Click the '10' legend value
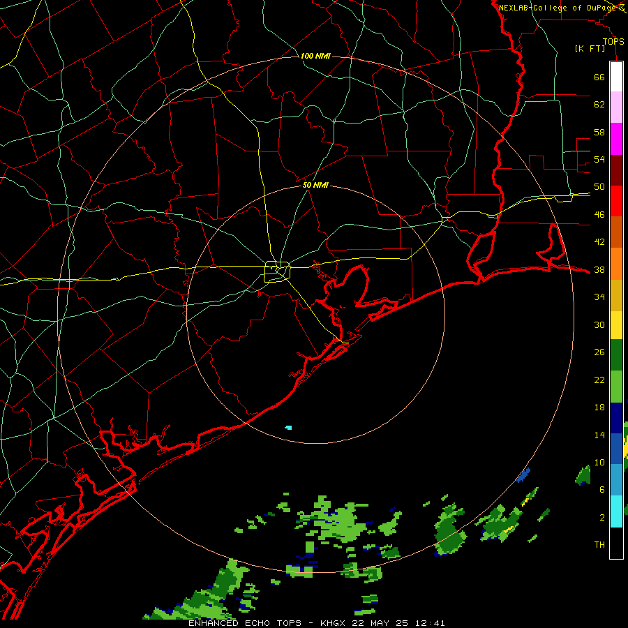The image size is (628, 628). point(599,463)
